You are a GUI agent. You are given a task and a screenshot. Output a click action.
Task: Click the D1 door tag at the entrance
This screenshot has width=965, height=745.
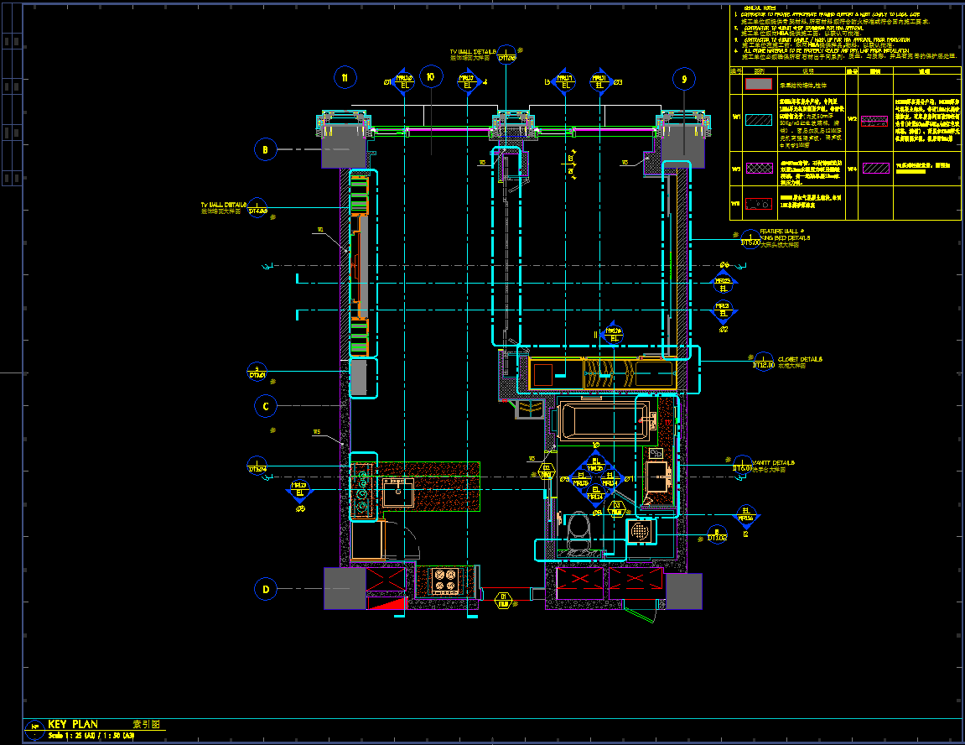point(503,599)
